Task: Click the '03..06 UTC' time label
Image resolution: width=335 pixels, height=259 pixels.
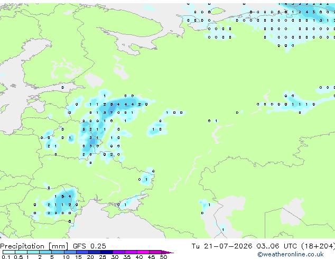Action: click(277, 246)
